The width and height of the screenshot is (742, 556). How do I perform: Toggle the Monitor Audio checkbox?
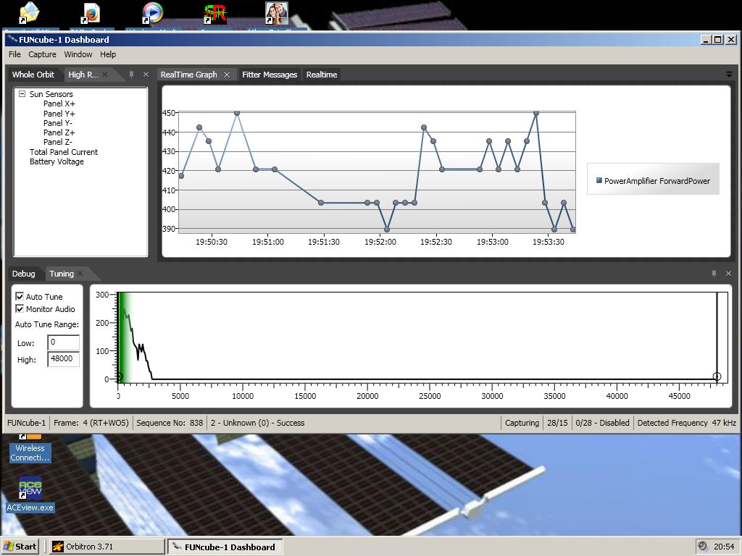20,308
